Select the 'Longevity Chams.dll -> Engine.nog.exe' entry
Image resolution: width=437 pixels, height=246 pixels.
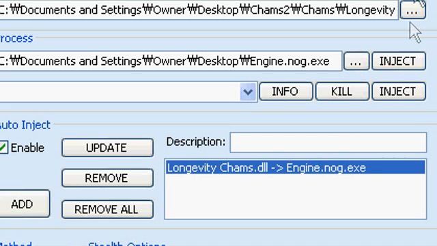pyautogui.click(x=296, y=167)
